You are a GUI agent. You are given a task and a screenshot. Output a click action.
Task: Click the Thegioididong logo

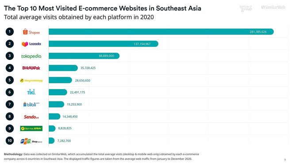(x=31, y=80)
